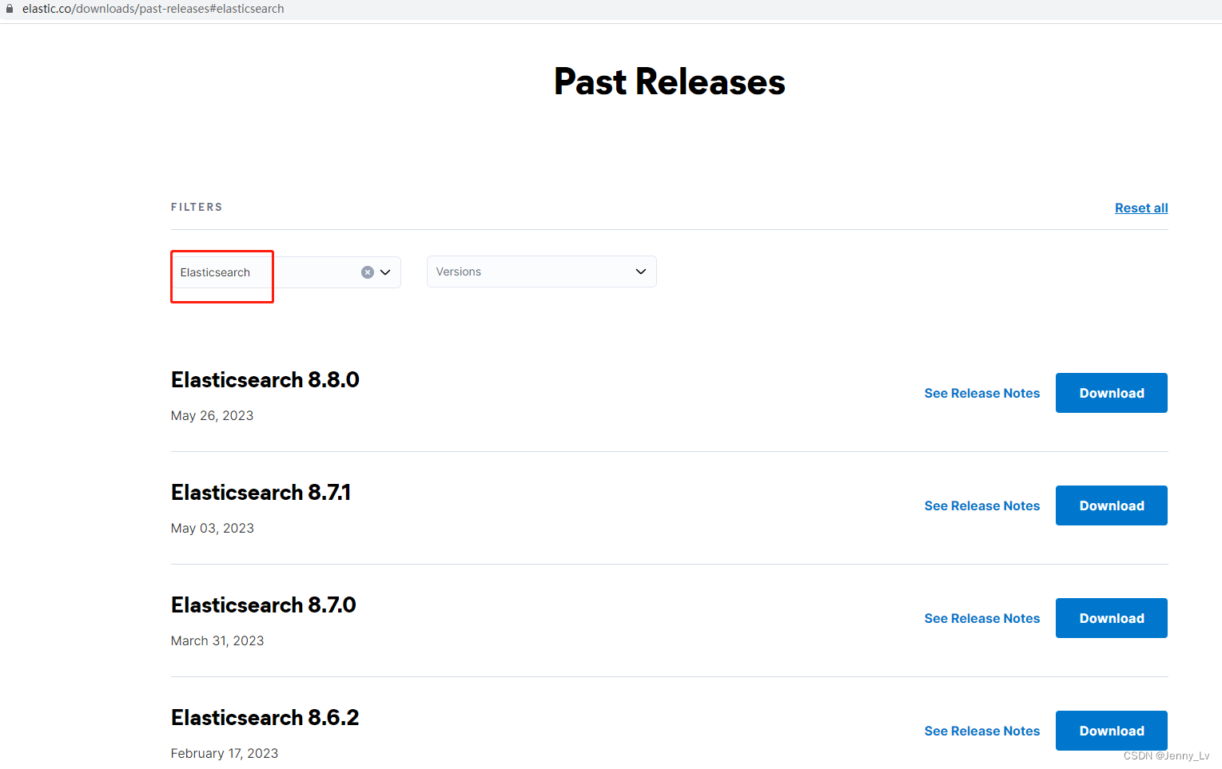
Task: Click the March 31, 2023 date
Action: tap(217, 640)
